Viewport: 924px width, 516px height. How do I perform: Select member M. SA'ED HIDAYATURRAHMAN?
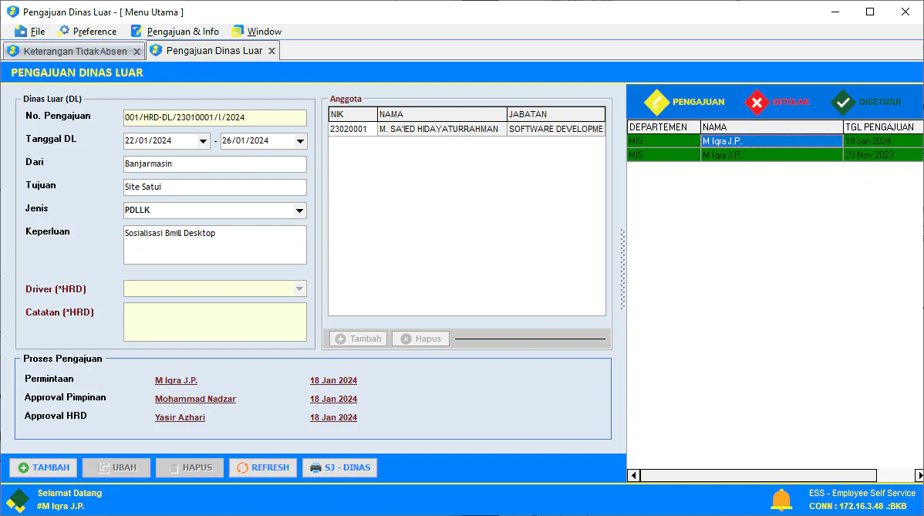point(442,129)
